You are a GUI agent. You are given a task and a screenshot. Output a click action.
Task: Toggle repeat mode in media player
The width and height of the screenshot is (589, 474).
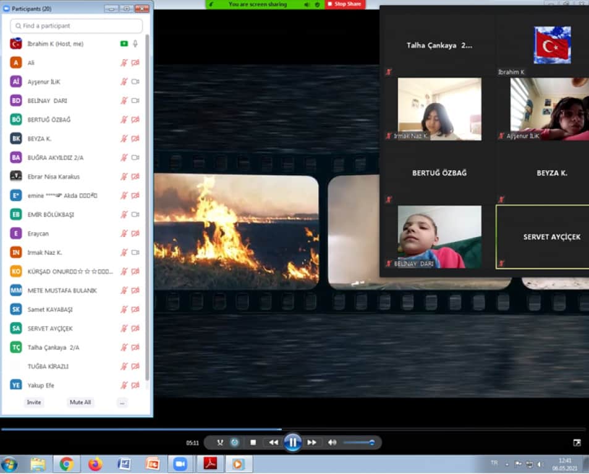235,443
